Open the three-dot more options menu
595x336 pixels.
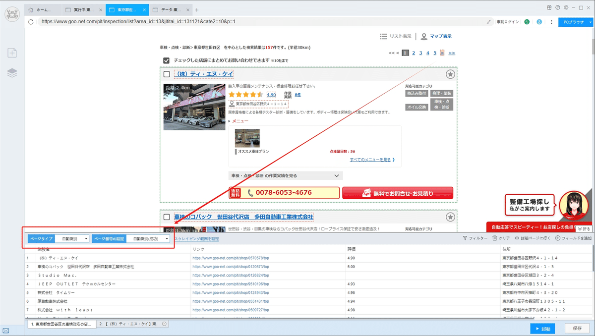coord(551,22)
